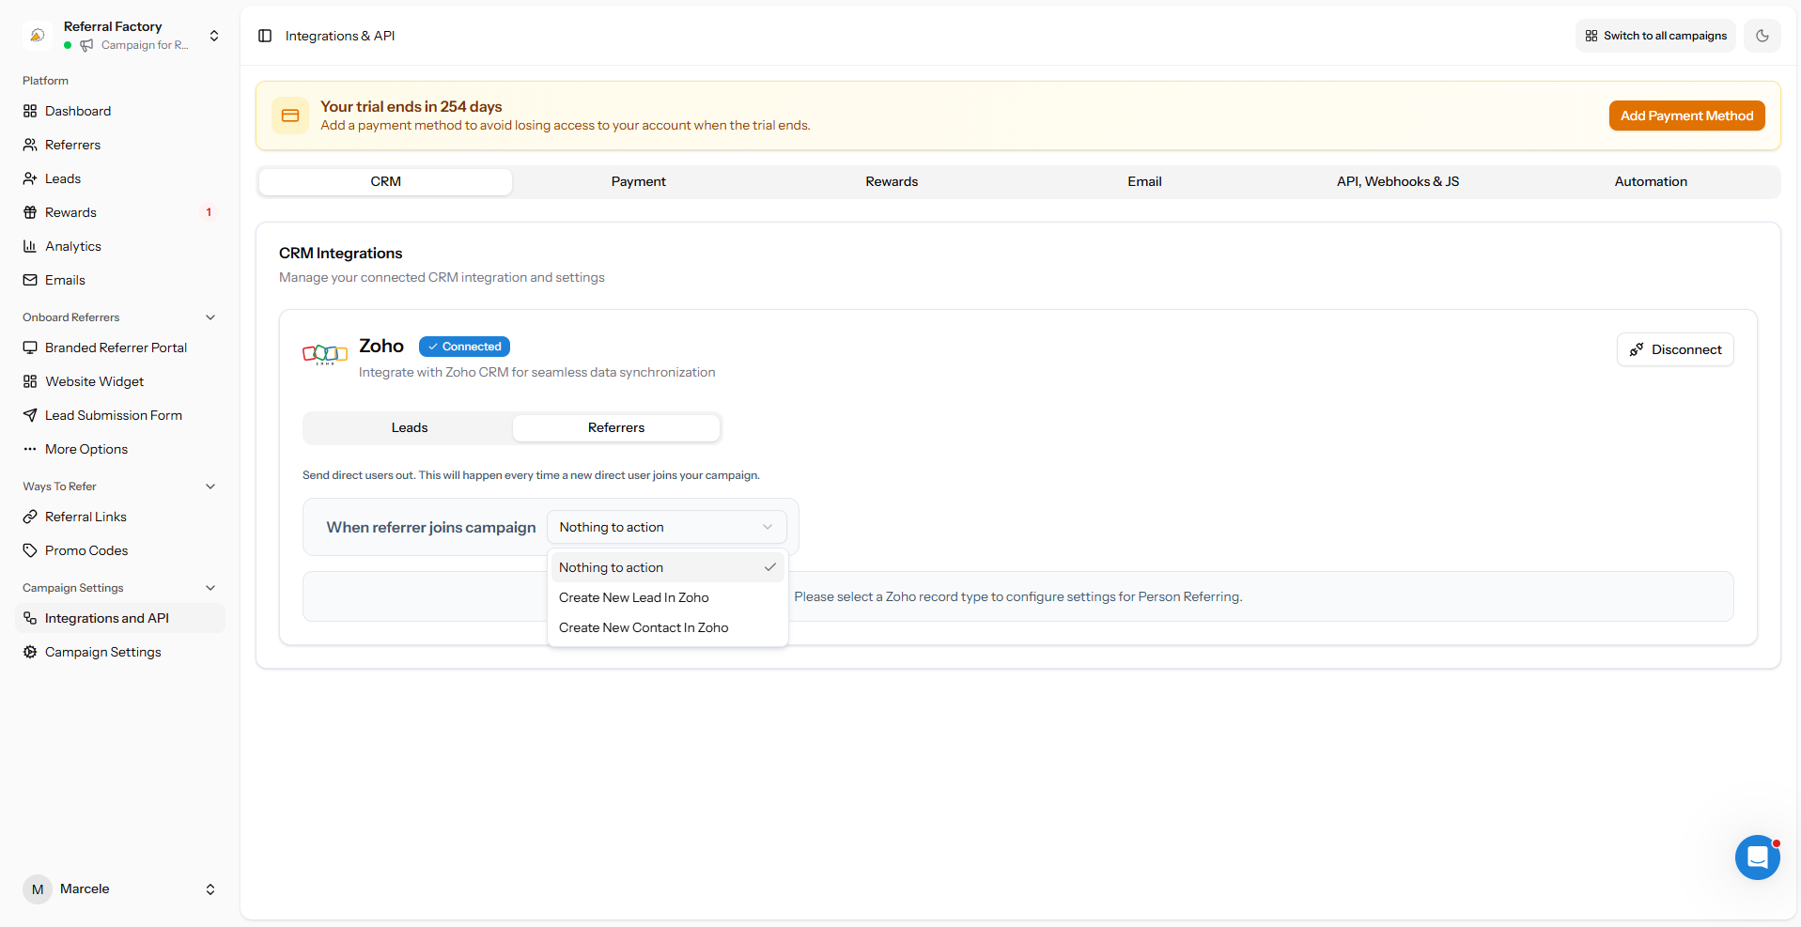Viewport: 1801px width, 927px height.
Task: Click the 'CRM Integrations' heading
Action: (x=340, y=254)
